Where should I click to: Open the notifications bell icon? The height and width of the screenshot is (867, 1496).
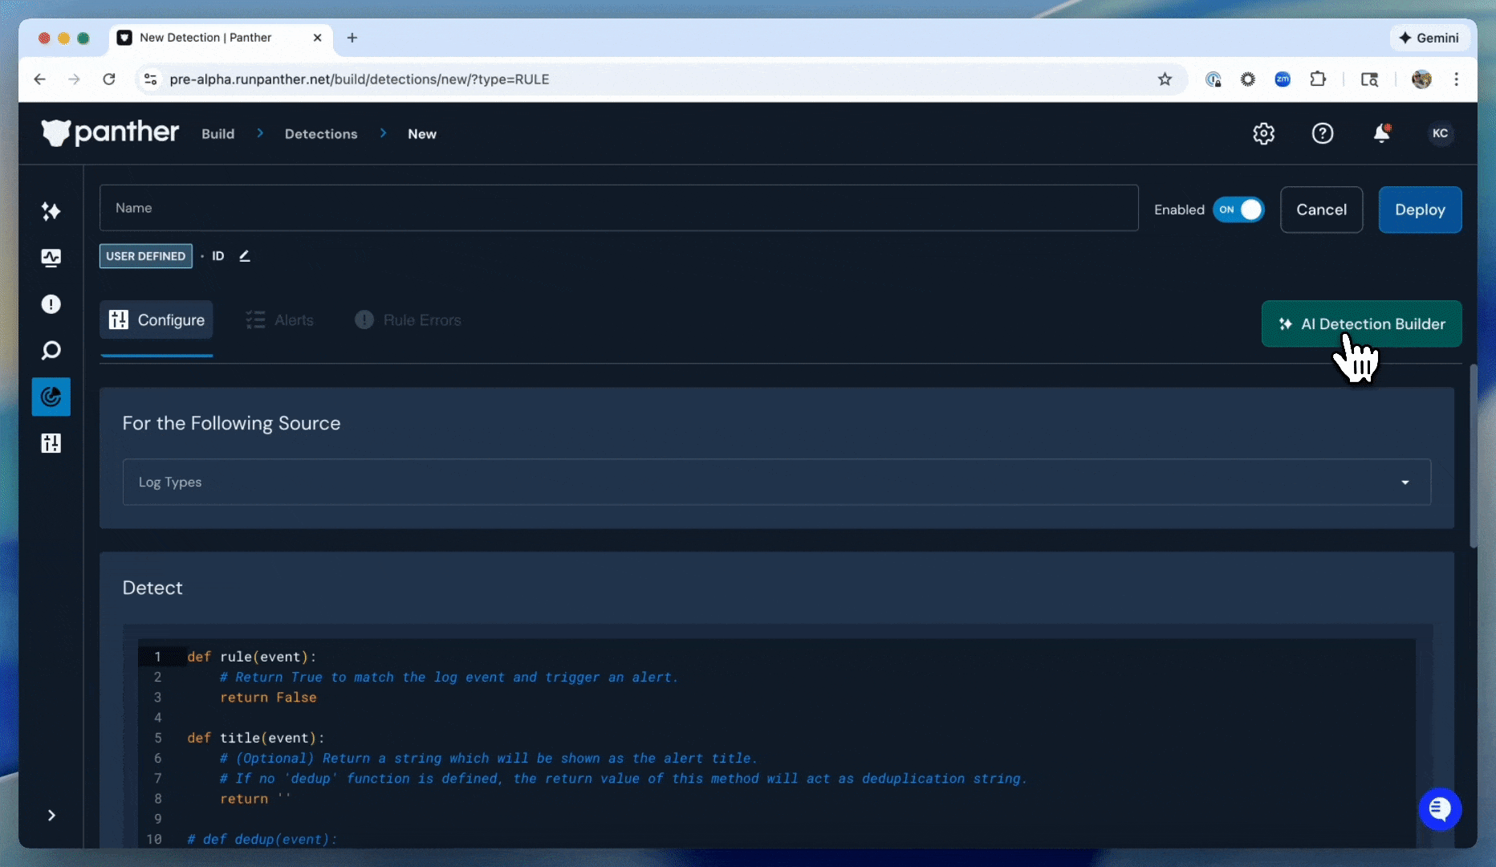pos(1381,133)
